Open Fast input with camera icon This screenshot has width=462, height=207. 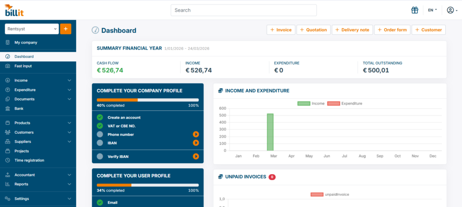(x=23, y=66)
